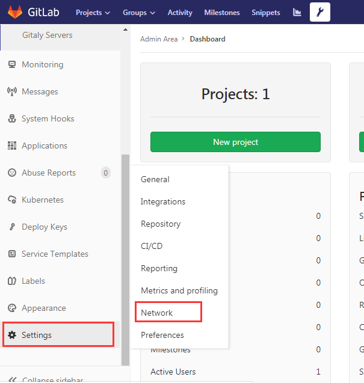The image size is (364, 383).
Task: Click the Abuse Reports face icon
Action: [12, 173]
